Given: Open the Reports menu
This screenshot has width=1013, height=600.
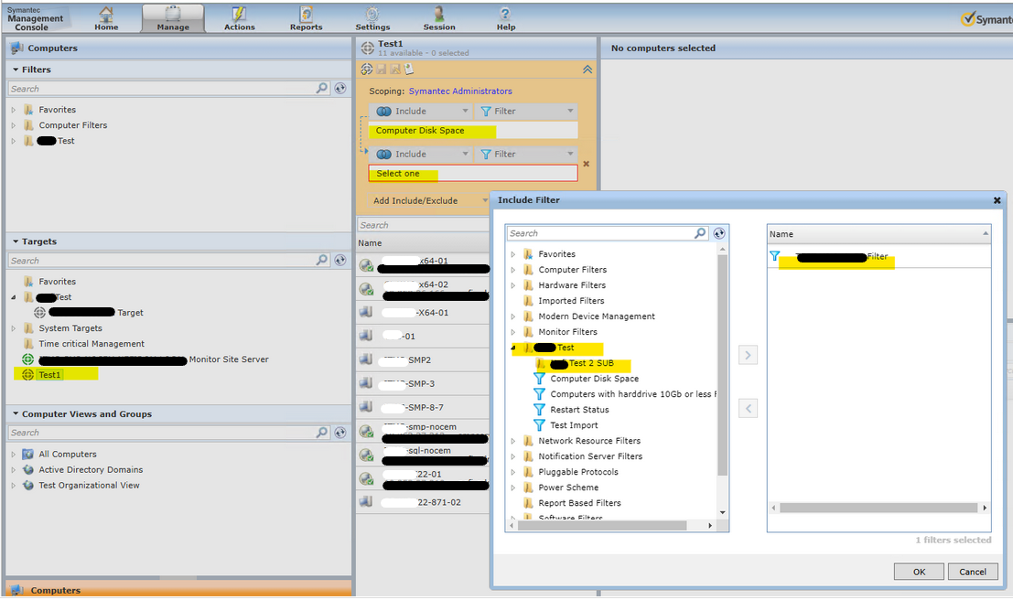Looking at the screenshot, I should tap(306, 17).
